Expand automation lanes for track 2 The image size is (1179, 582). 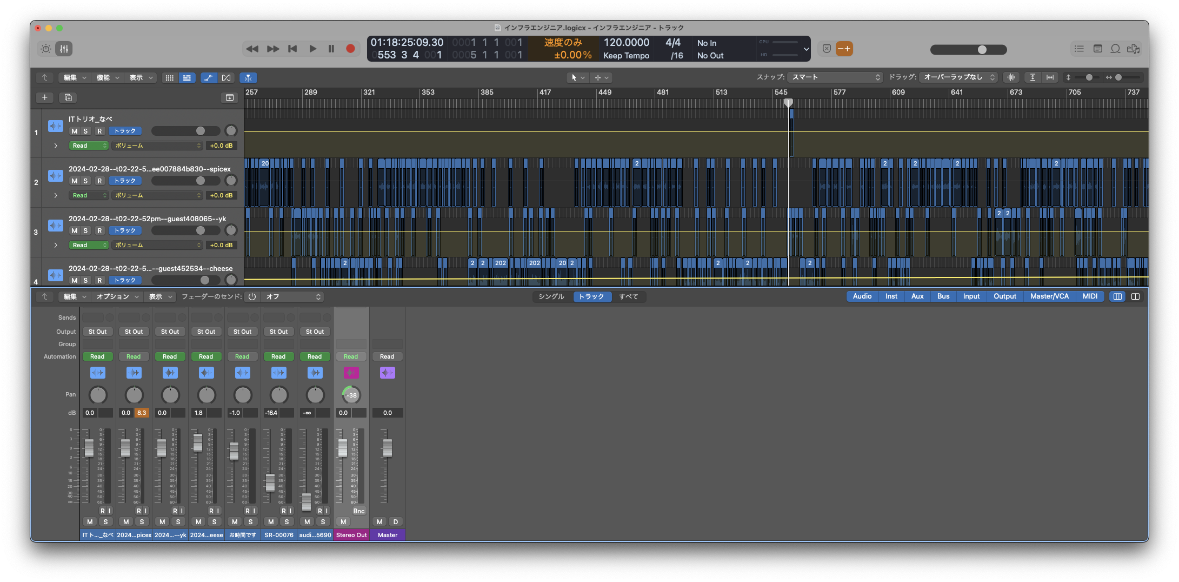[x=56, y=195]
